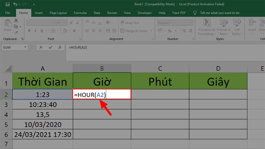The image size is (265, 149).
Task: Click Decrease Font Size icon
Action: [x=78, y=23]
